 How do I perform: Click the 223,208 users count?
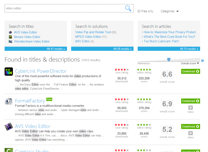click(144, 78)
